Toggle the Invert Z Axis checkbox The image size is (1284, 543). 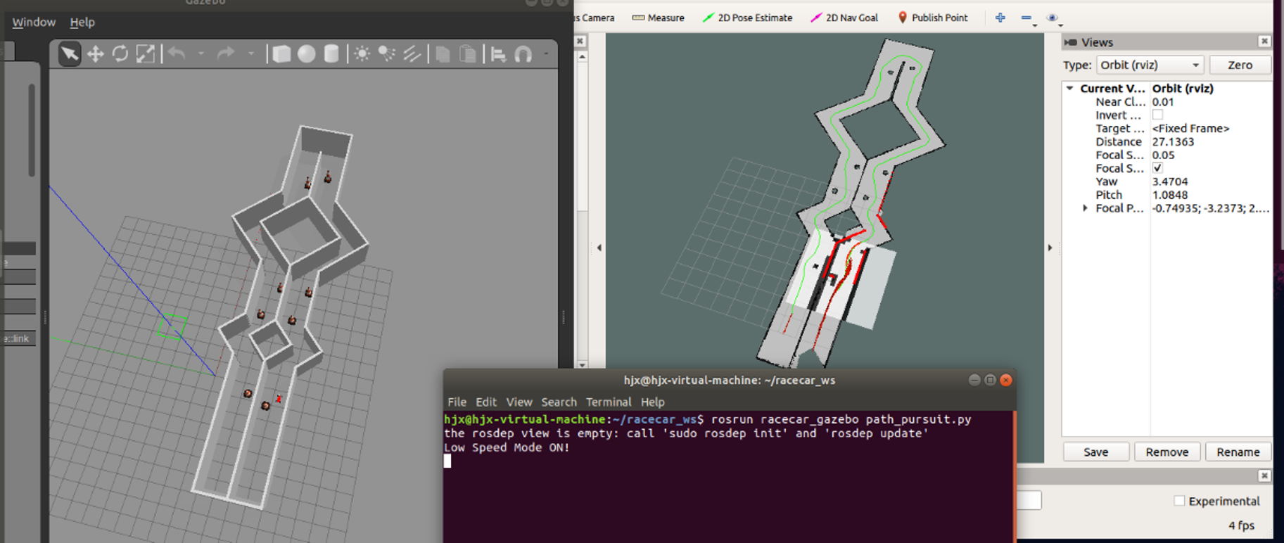[x=1157, y=115]
